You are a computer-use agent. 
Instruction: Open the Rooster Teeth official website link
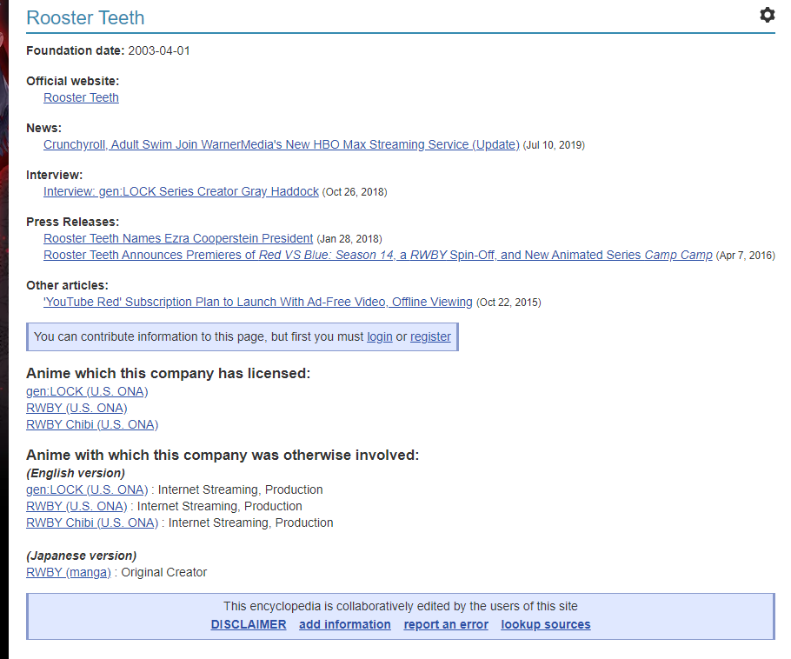coord(81,97)
